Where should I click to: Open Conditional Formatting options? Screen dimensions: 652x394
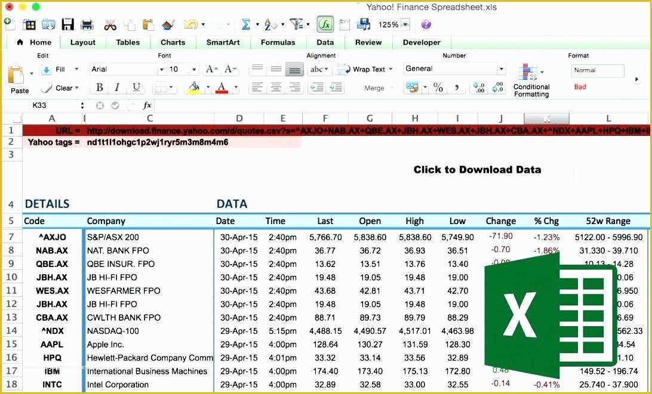coord(531,80)
